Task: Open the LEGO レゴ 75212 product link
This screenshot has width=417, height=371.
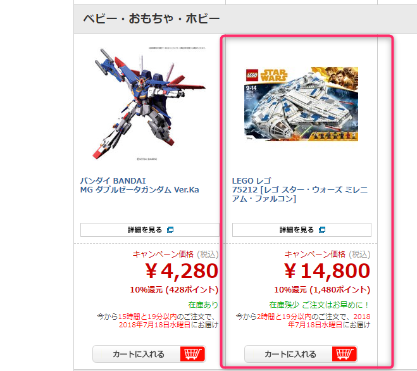Action: click(x=300, y=190)
